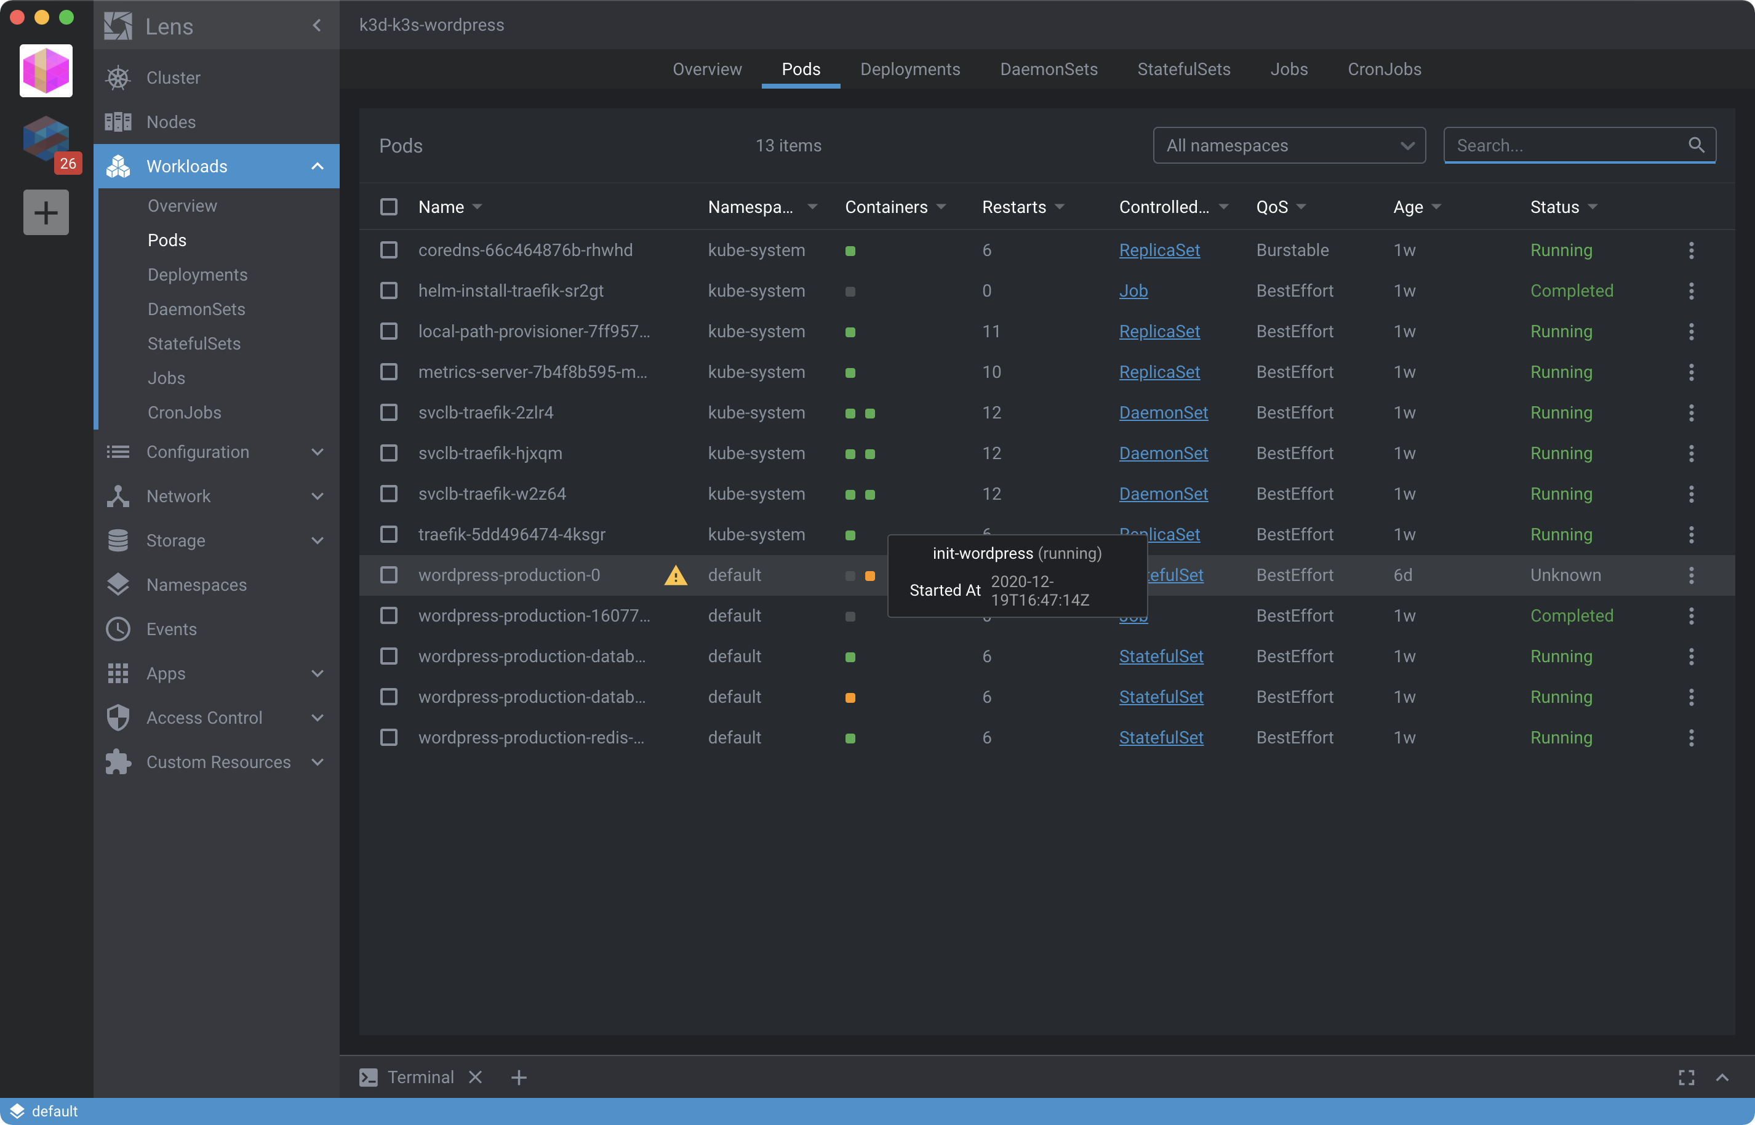
Task: Open the All namespaces dropdown
Action: (x=1289, y=145)
